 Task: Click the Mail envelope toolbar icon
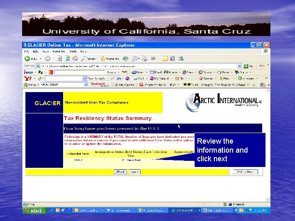(x=135, y=59)
